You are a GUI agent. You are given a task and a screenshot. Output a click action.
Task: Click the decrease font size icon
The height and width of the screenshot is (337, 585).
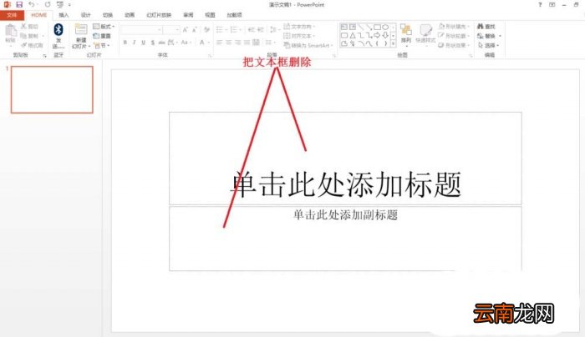[195, 30]
